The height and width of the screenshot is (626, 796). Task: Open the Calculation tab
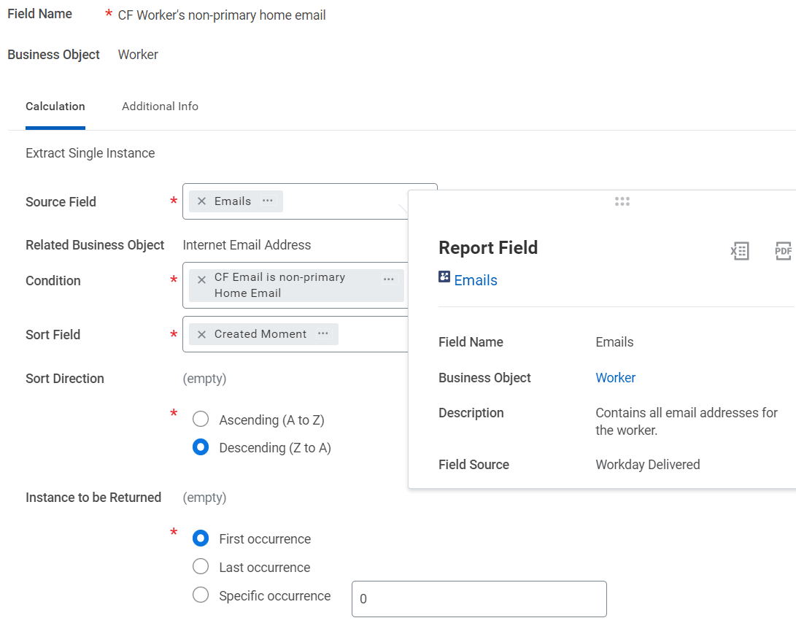point(55,107)
